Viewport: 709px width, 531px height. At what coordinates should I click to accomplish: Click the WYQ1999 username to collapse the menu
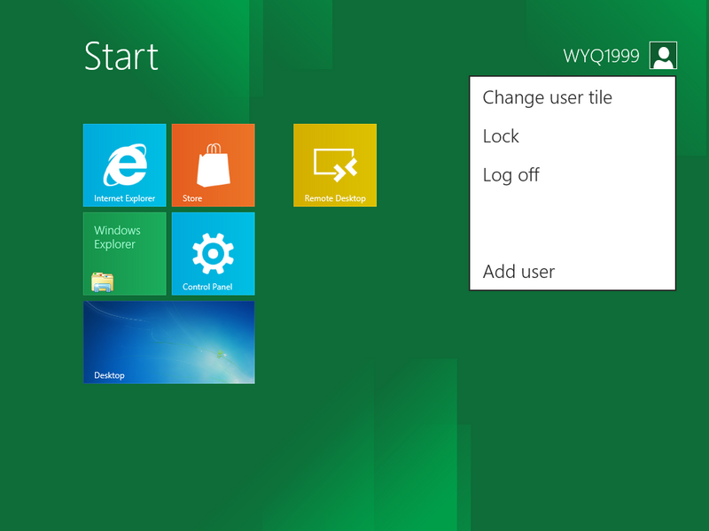click(601, 56)
